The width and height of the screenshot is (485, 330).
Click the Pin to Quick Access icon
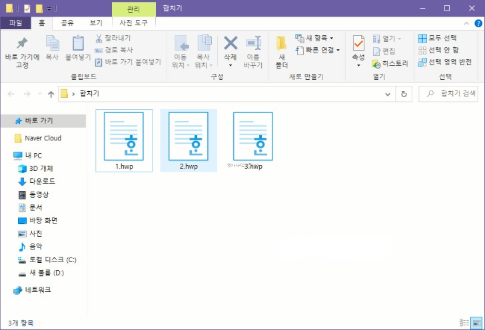pyautogui.click(x=22, y=44)
